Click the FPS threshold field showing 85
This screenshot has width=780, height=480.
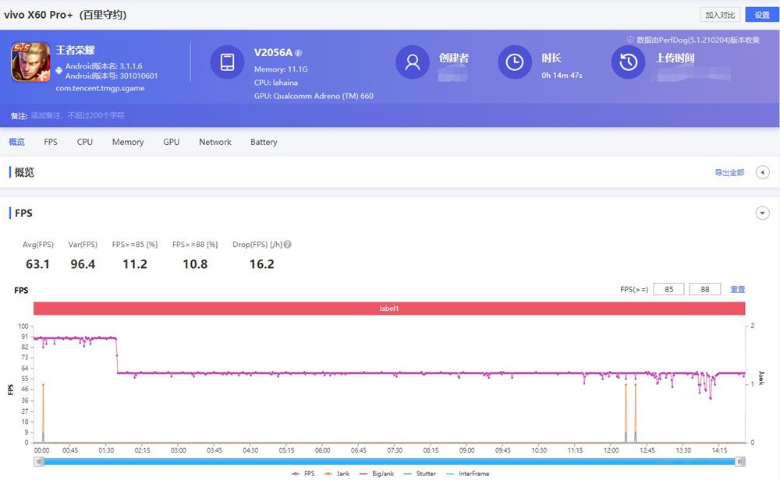coord(668,289)
